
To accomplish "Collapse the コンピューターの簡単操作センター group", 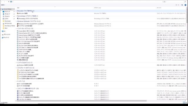I will pyautogui.click(x=16, y=88).
